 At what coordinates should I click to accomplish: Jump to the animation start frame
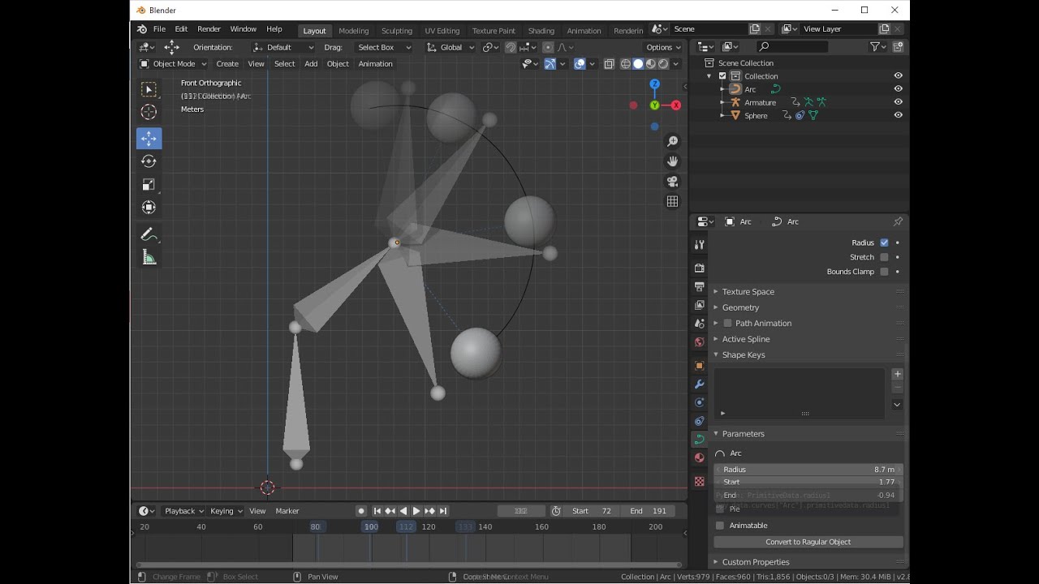[377, 511]
